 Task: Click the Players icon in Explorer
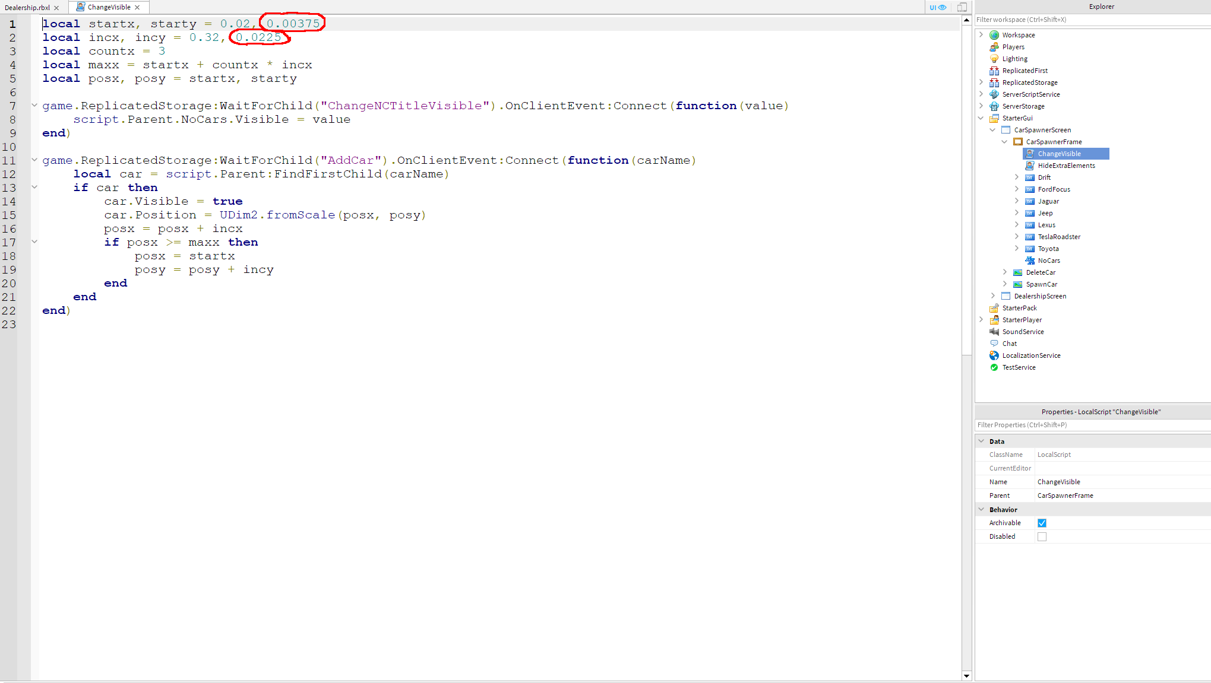(x=994, y=47)
